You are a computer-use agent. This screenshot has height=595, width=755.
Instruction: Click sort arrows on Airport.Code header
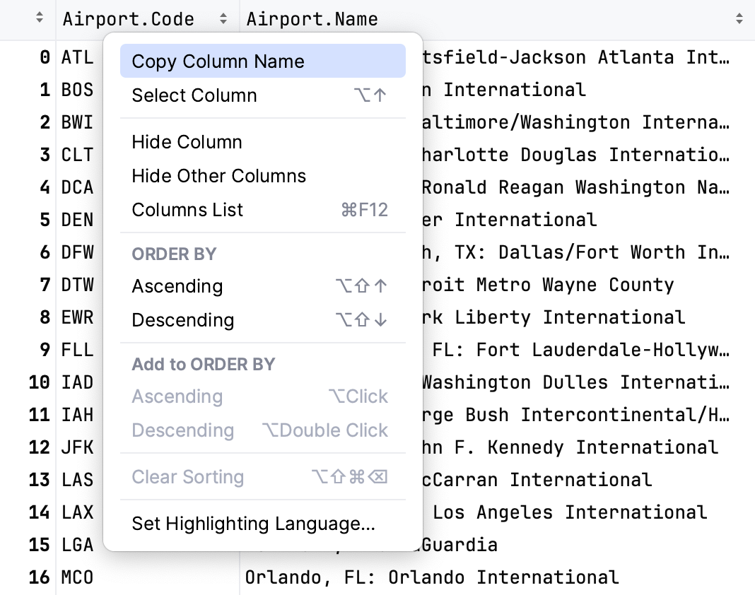[x=223, y=20]
